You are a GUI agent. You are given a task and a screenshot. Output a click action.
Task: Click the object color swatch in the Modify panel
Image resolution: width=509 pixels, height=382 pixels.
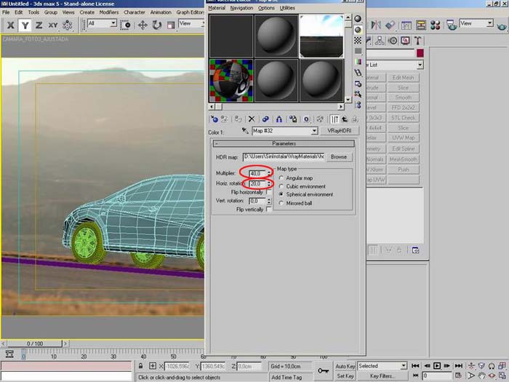pos(420,53)
